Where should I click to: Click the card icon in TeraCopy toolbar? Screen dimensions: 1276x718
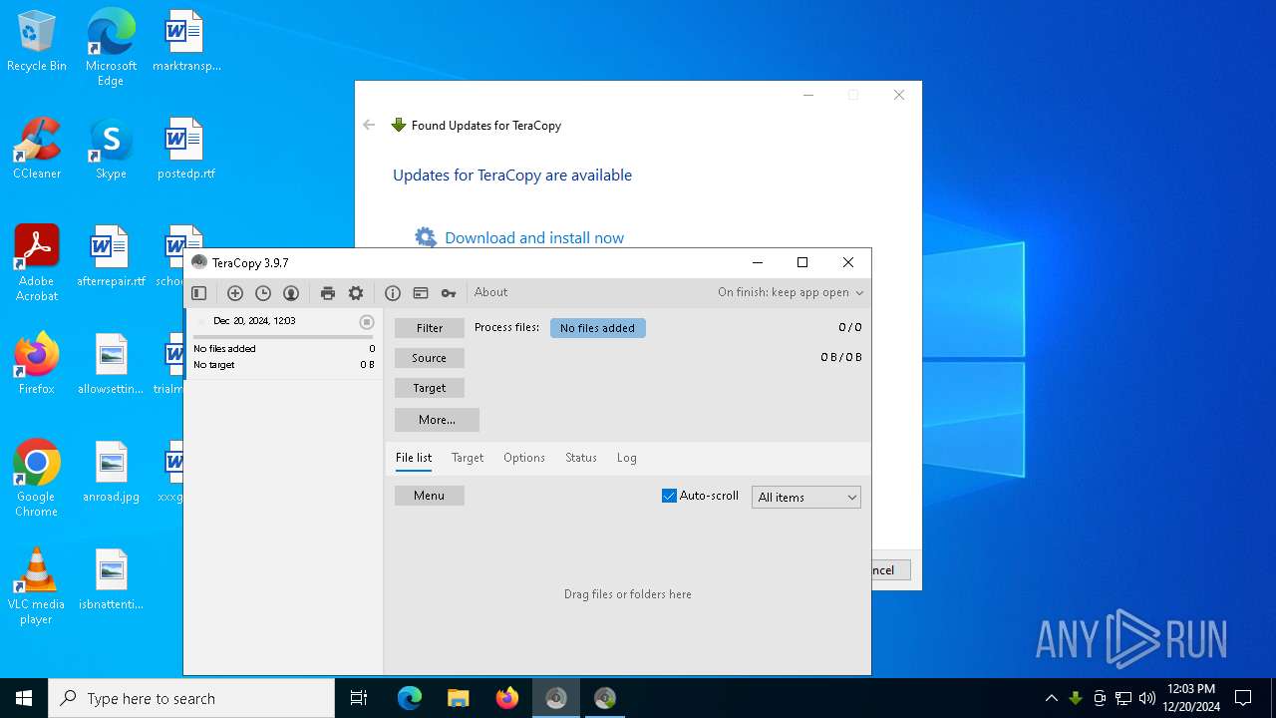click(x=421, y=293)
